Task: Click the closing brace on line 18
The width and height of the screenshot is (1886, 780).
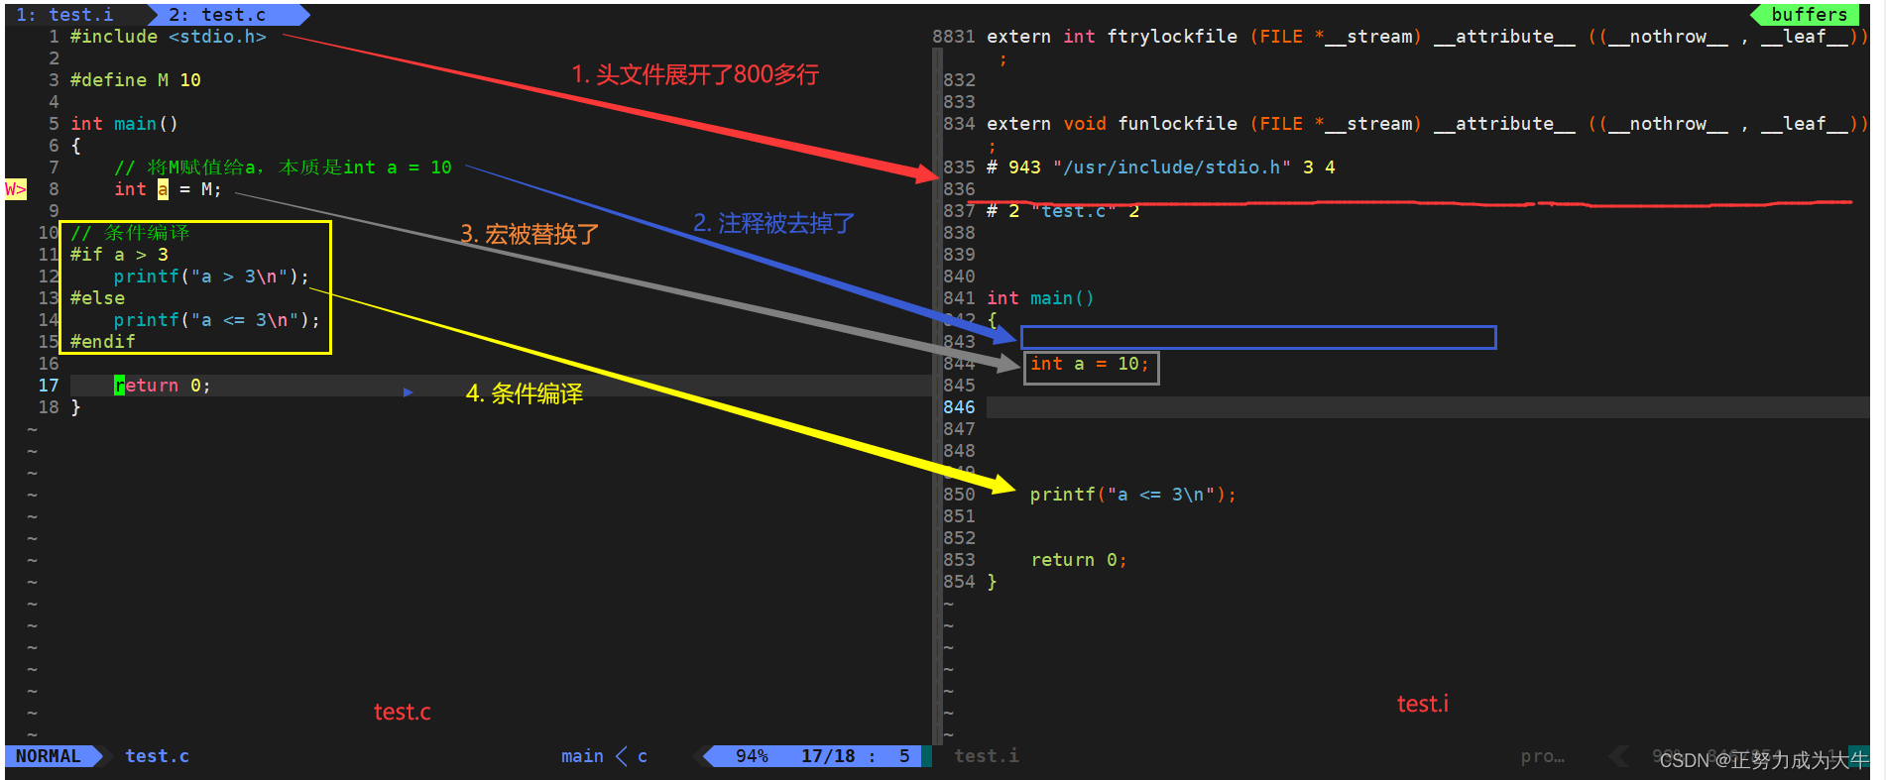Action: tap(75, 407)
